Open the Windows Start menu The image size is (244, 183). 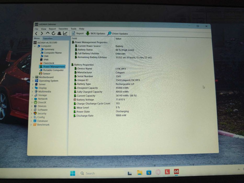pyautogui.click(x=72, y=173)
